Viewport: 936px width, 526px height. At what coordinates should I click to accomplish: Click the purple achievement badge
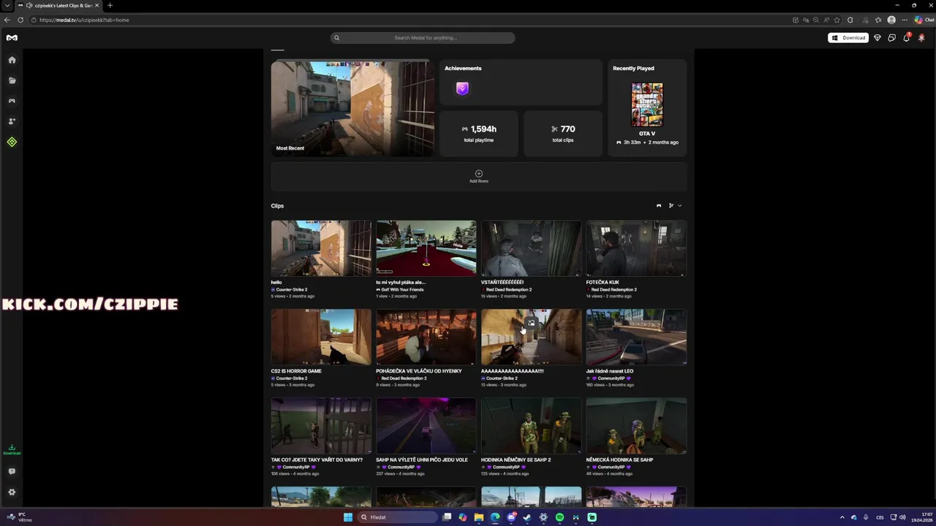(x=462, y=88)
